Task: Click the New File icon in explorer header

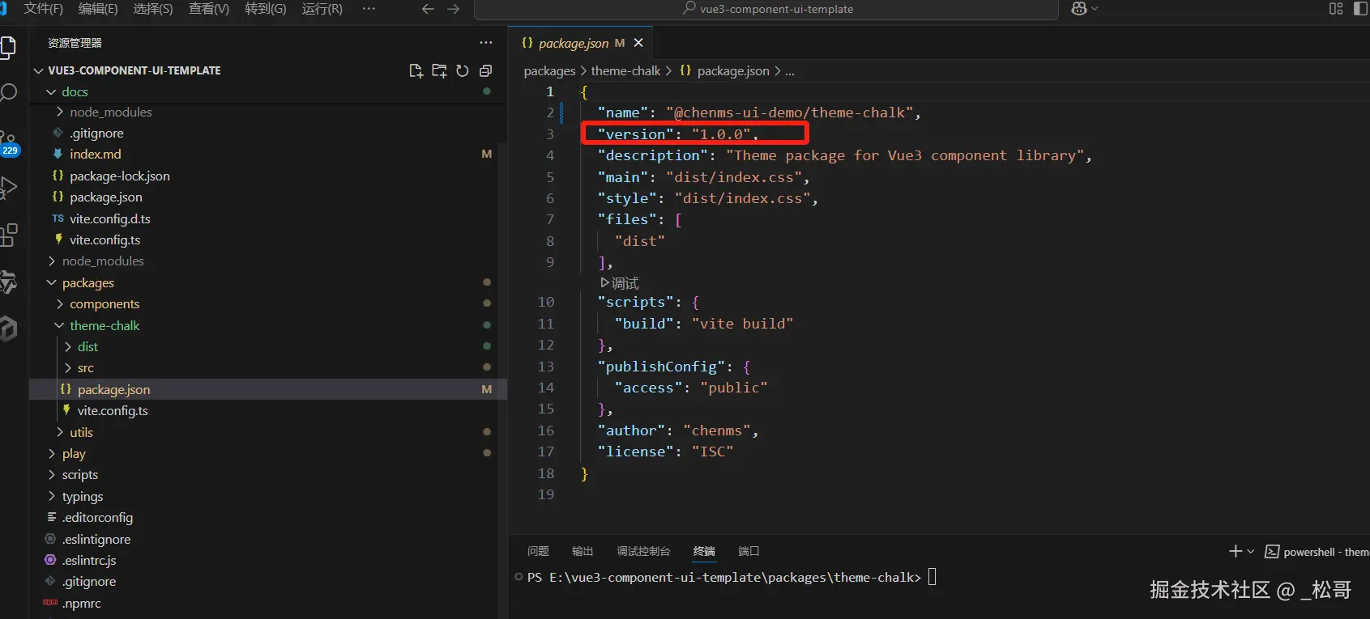Action: pyautogui.click(x=416, y=71)
